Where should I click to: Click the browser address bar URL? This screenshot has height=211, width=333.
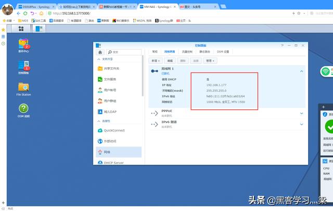coord(72,14)
